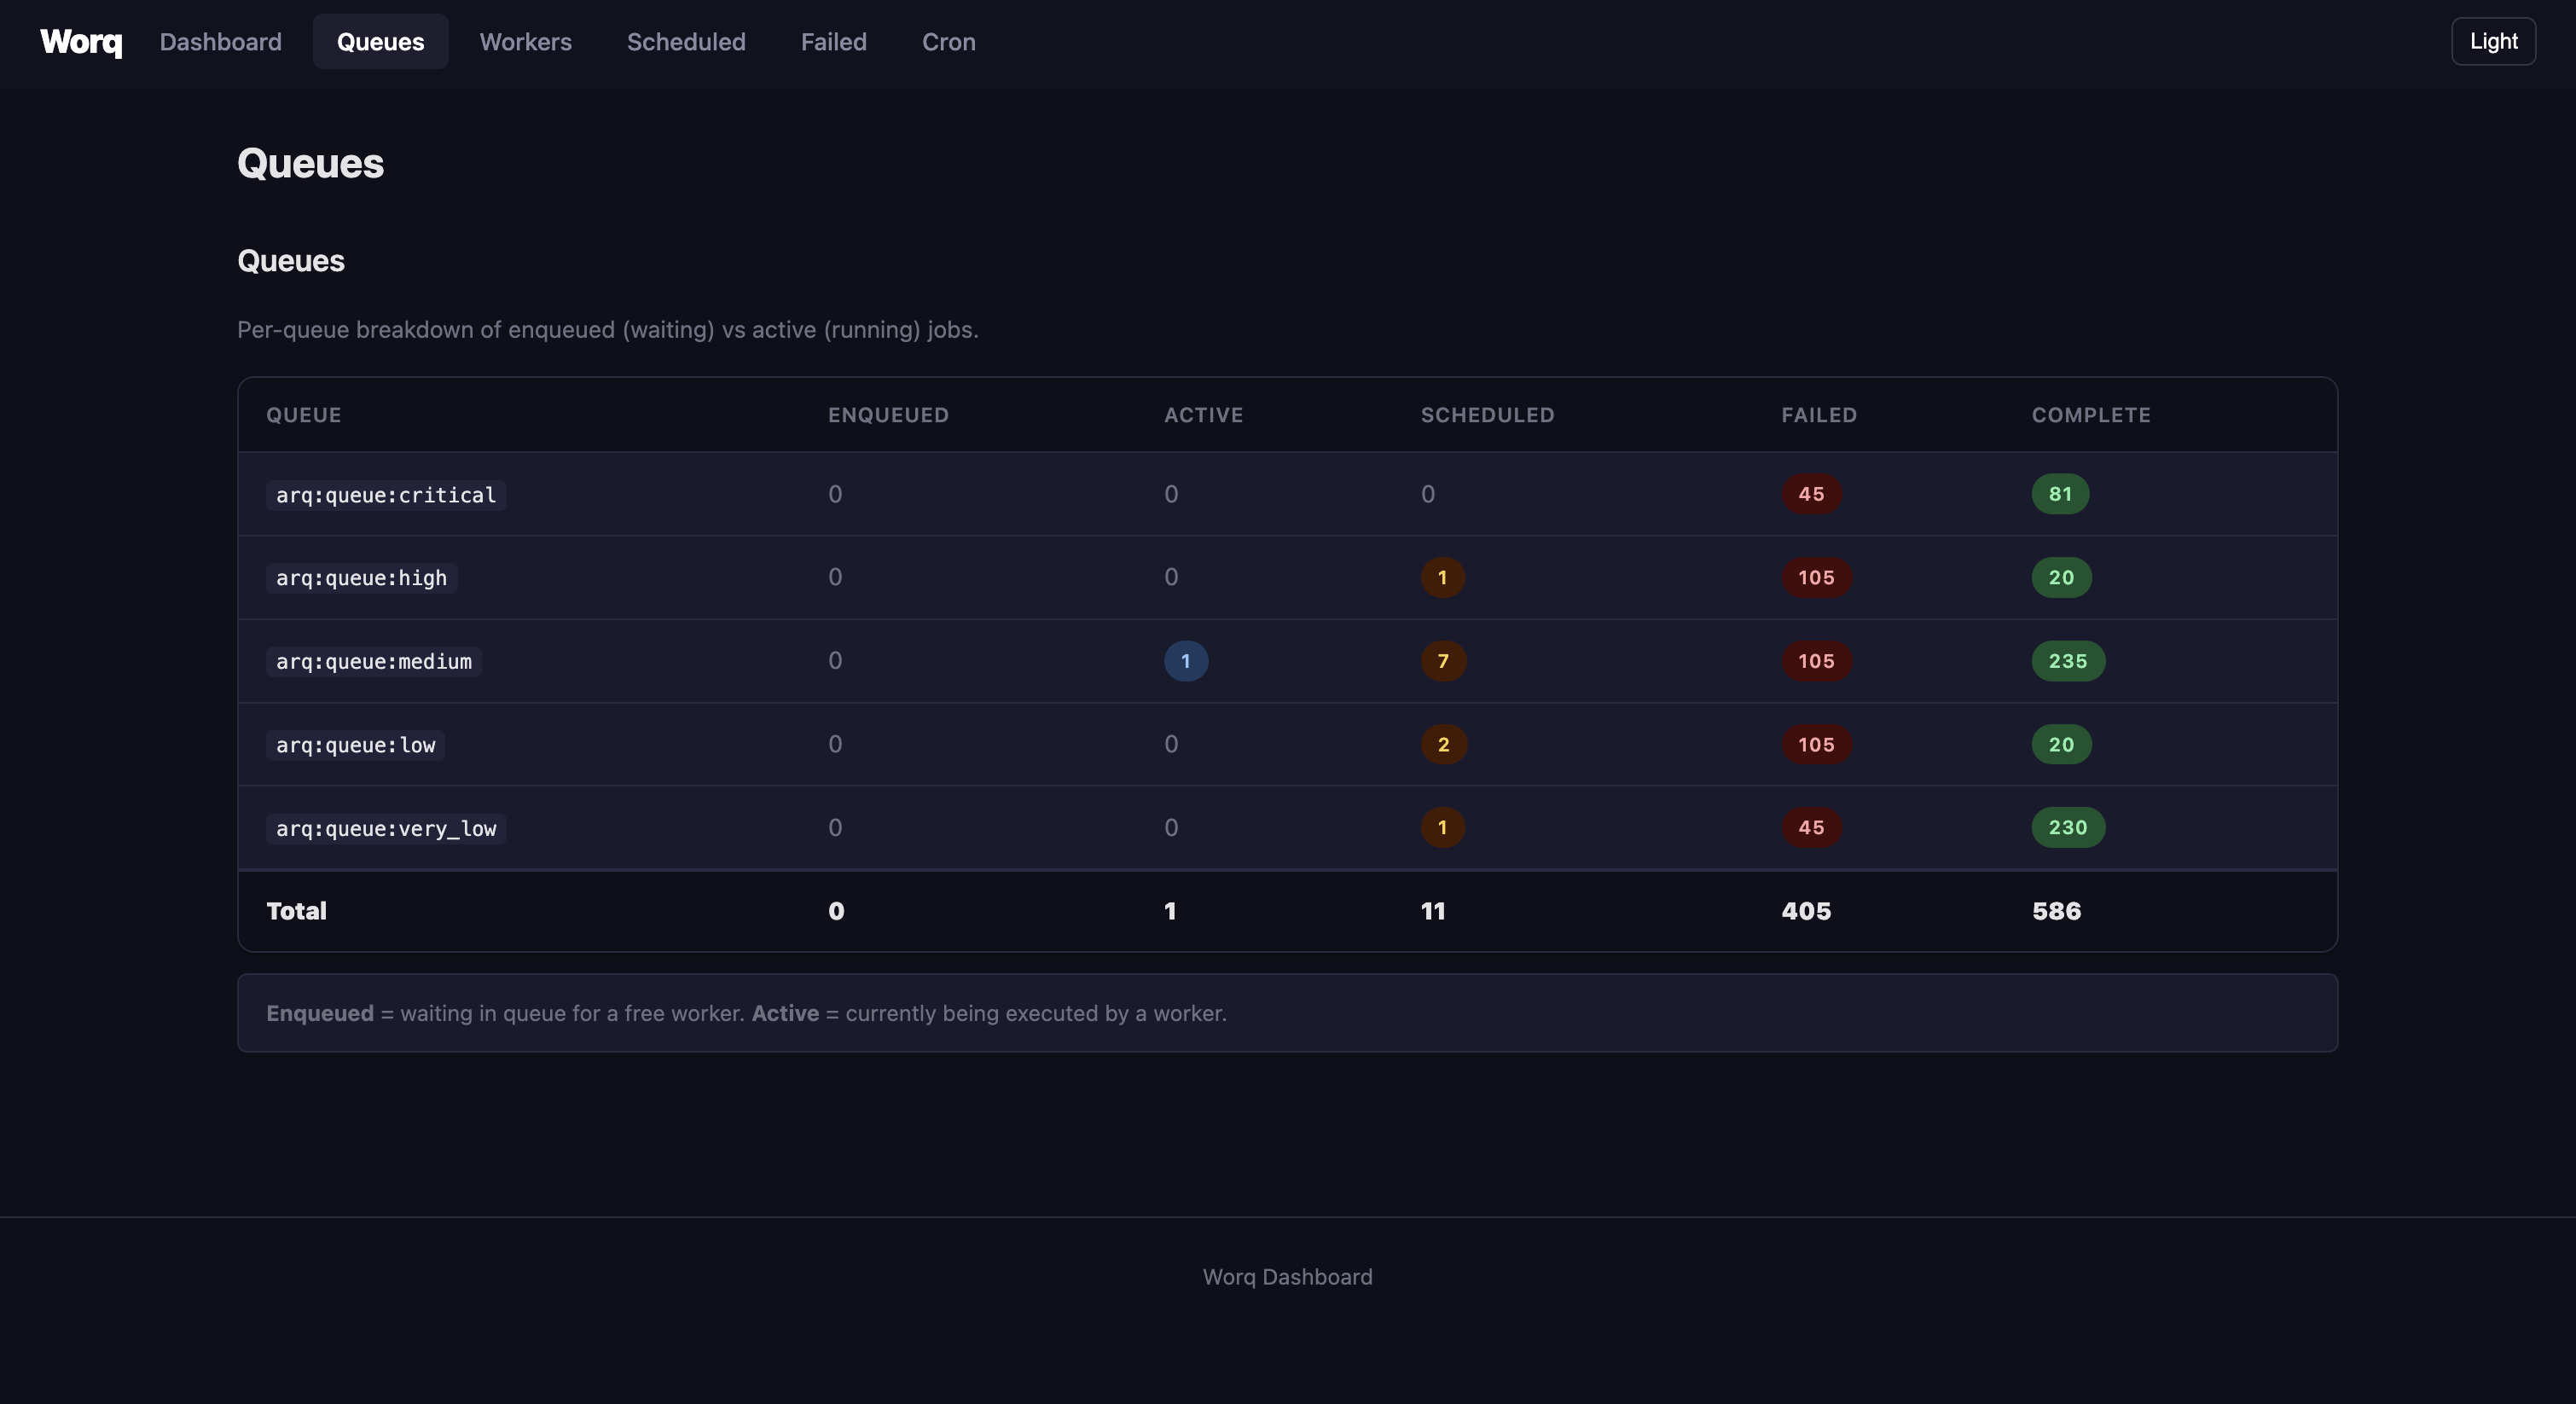
Task: Click complete badge 20 in low row
Action: point(2061,744)
